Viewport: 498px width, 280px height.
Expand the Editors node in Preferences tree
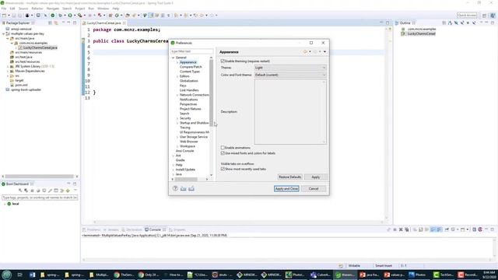[x=177, y=76]
